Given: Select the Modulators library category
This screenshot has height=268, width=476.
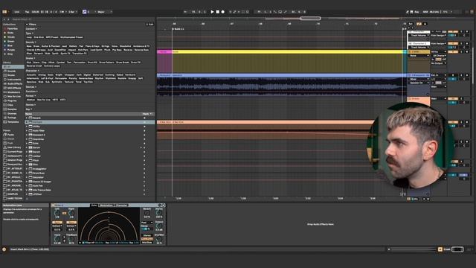Looking at the screenshot, I should [x=13, y=92].
